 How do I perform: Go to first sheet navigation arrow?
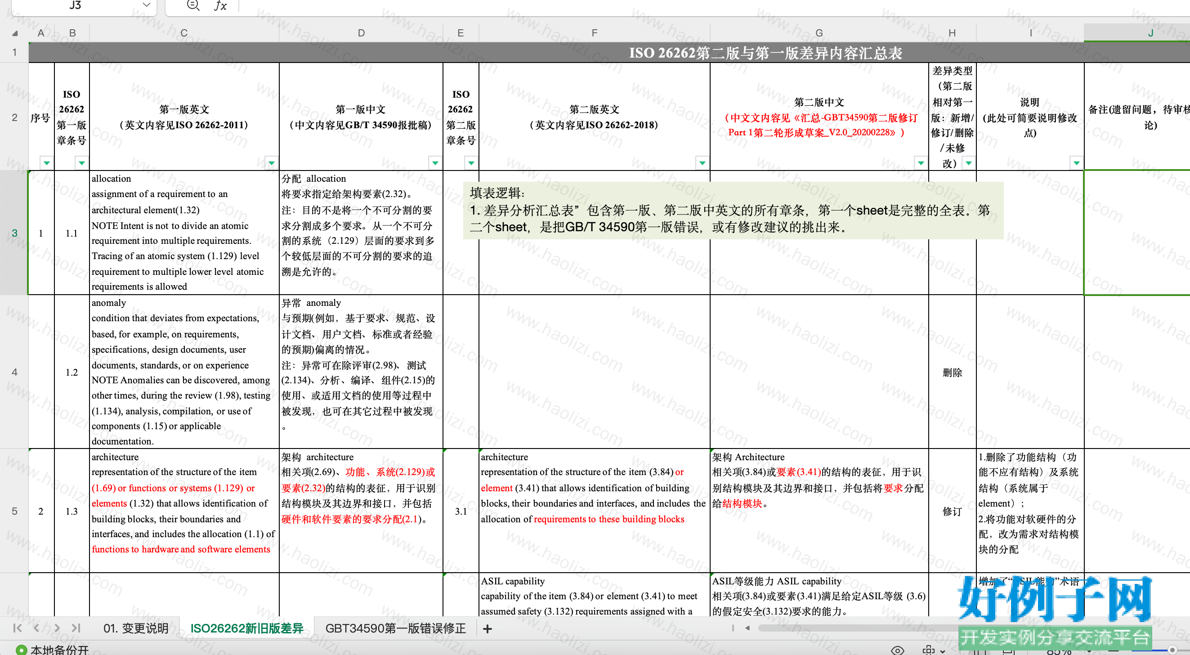tap(18, 628)
